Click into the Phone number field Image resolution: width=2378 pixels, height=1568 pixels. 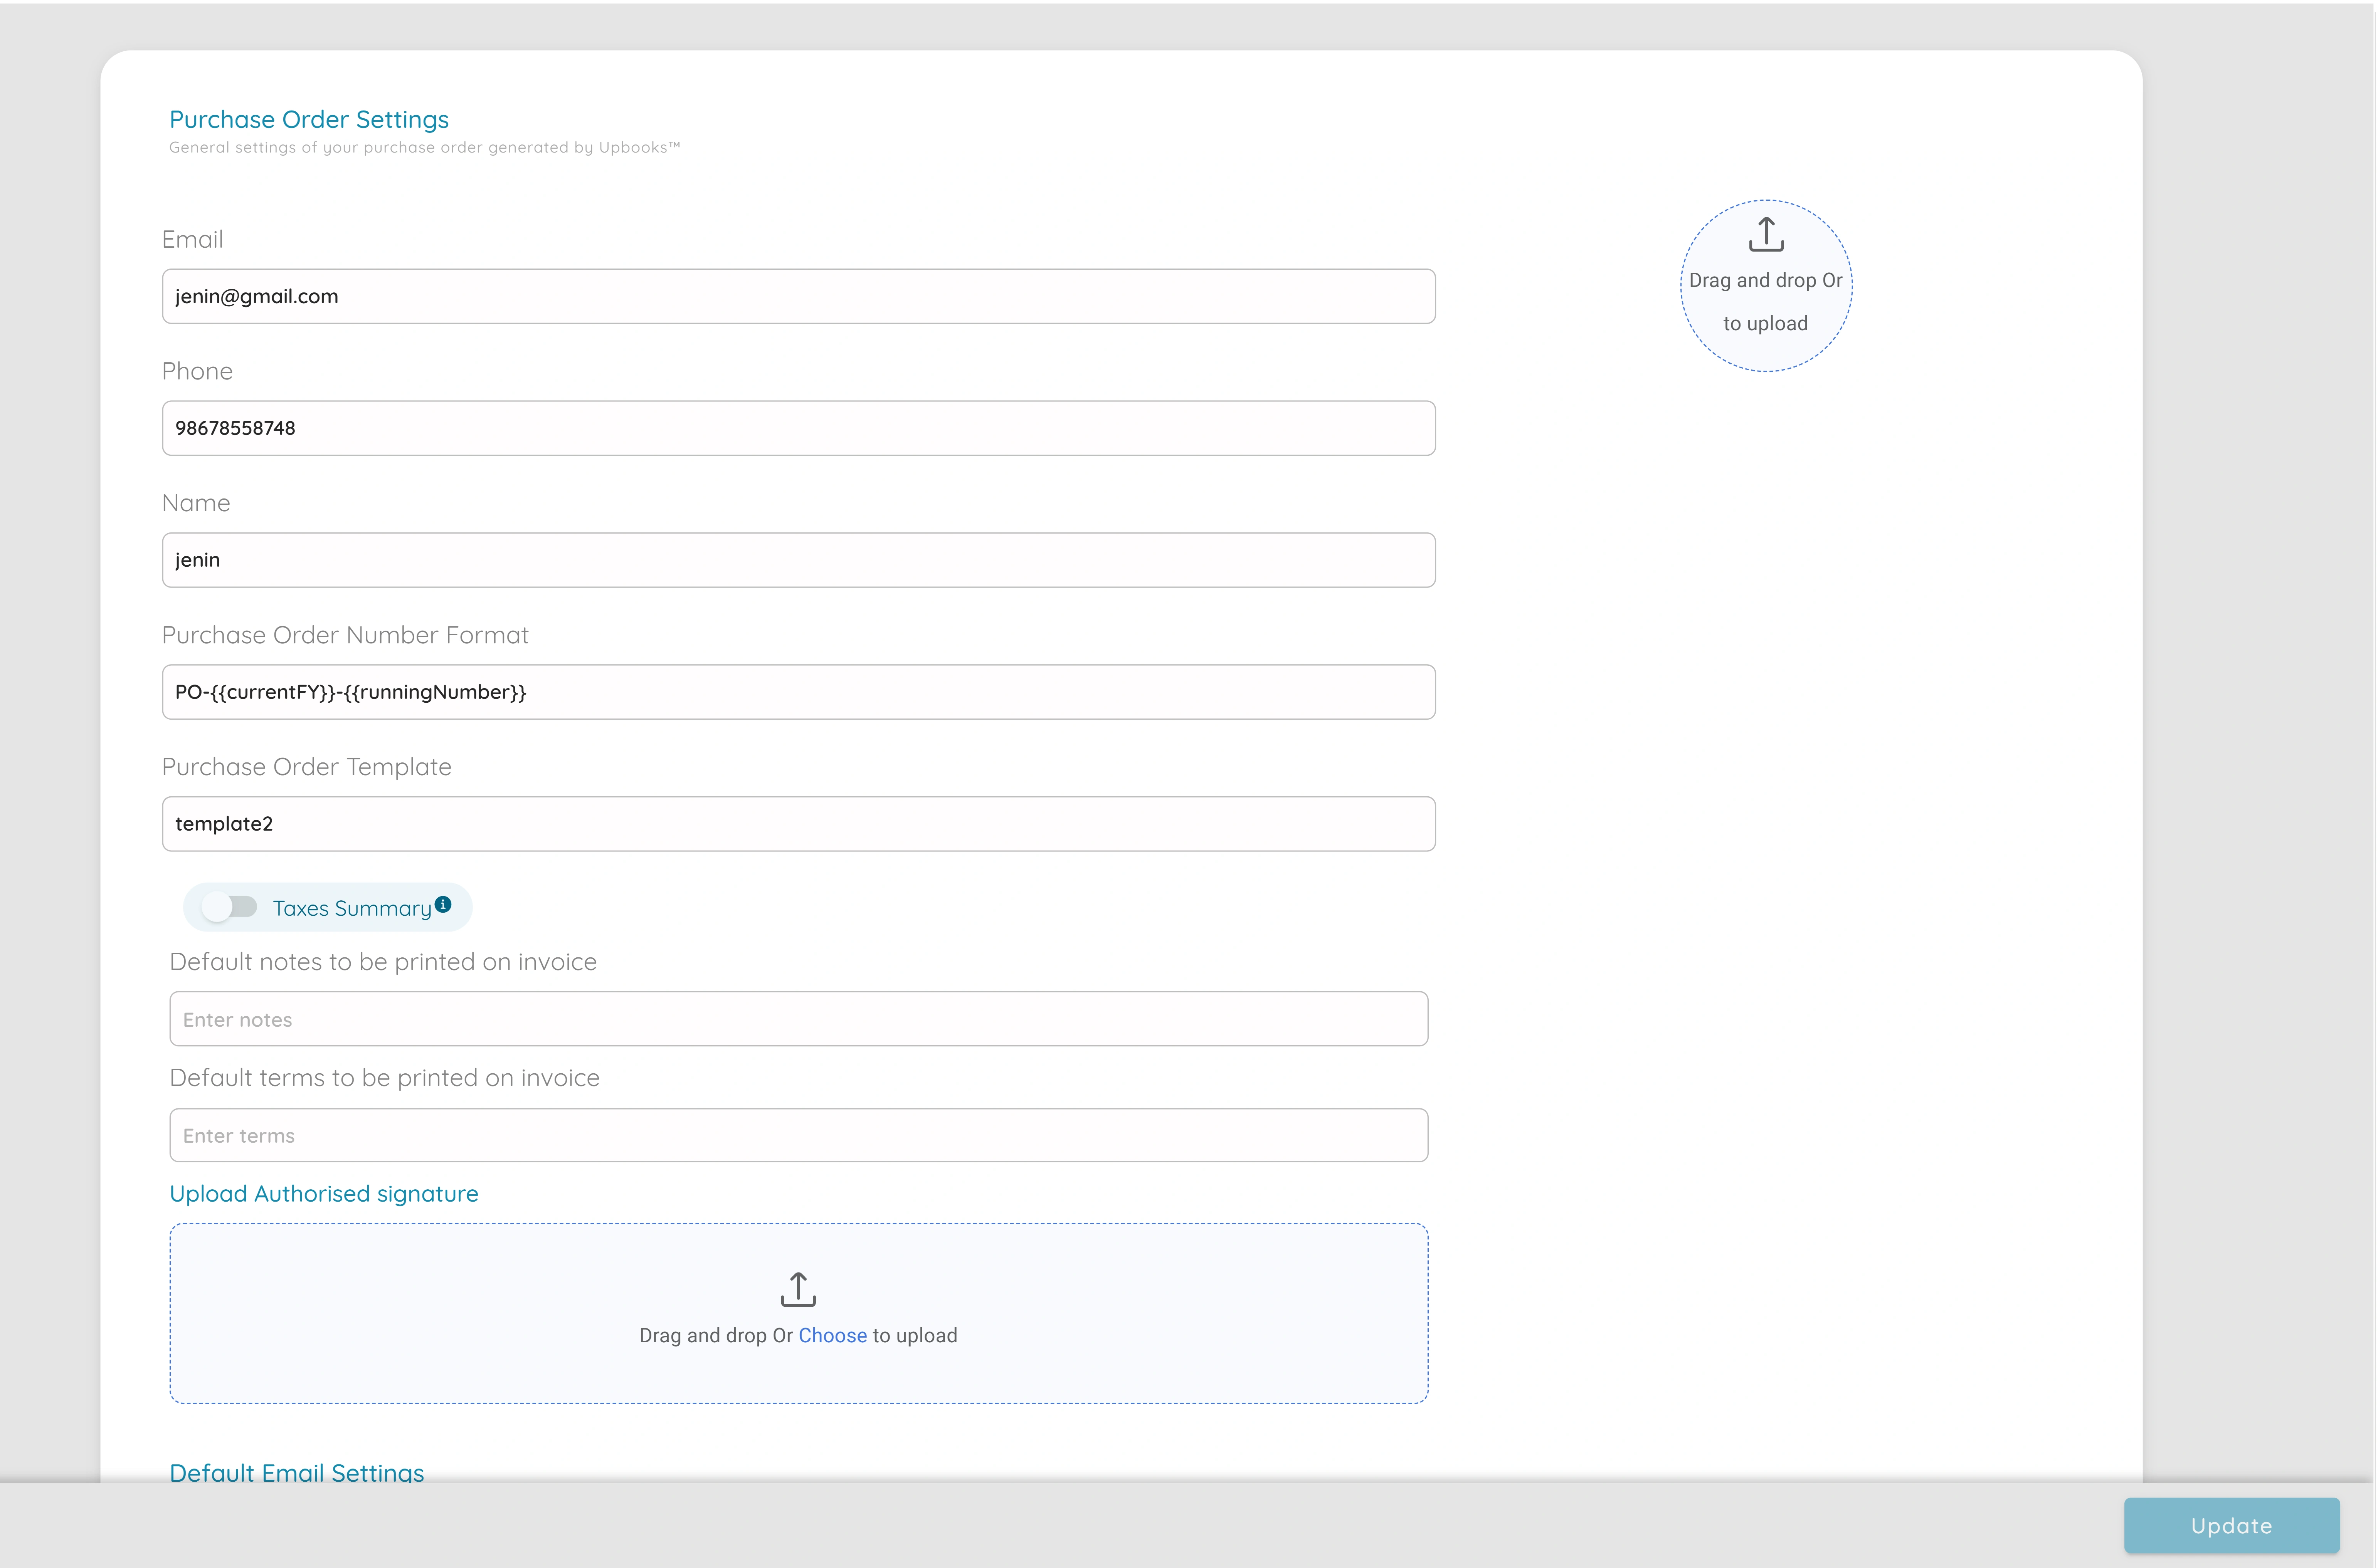click(797, 428)
